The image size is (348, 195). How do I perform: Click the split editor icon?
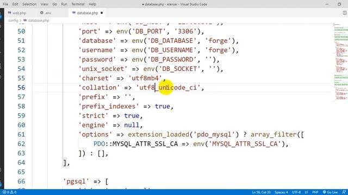345,13
